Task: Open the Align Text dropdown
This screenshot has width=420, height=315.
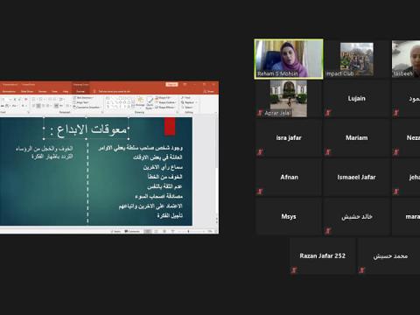Action: tap(81, 102)
